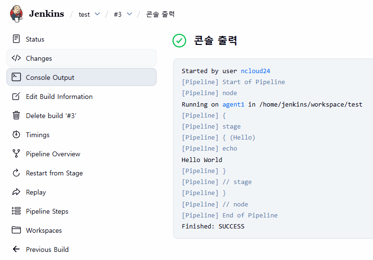Open the Timings stopwatch icon

point(16,134)
